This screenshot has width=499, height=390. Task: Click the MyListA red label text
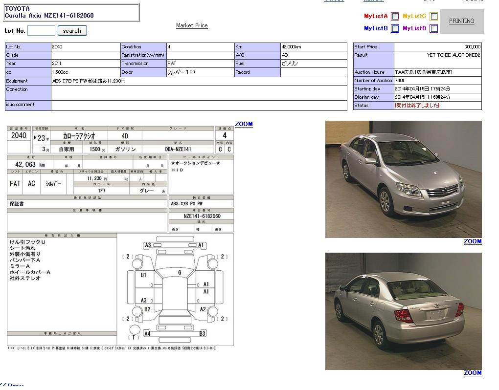[376, 16]
